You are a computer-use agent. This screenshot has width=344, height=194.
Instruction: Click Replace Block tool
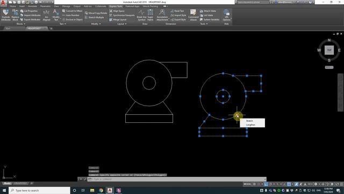15,15
